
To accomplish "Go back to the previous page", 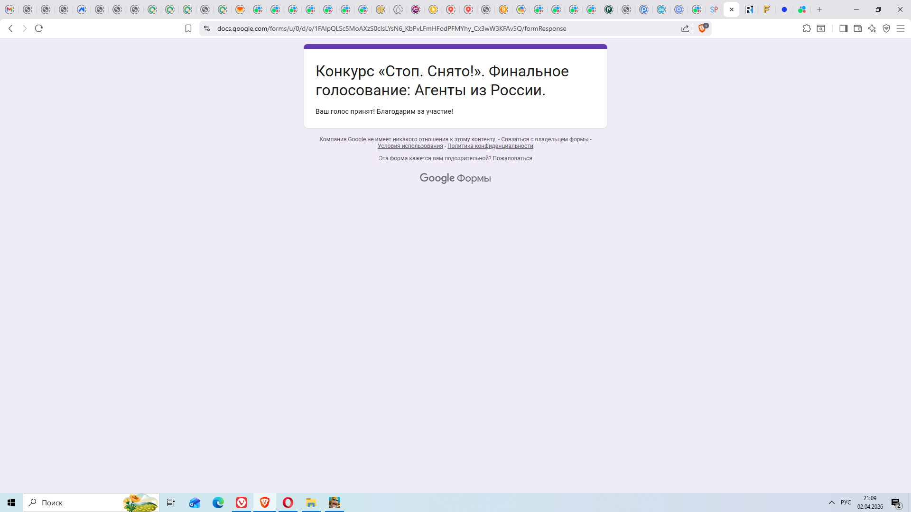I will point(10,28).
